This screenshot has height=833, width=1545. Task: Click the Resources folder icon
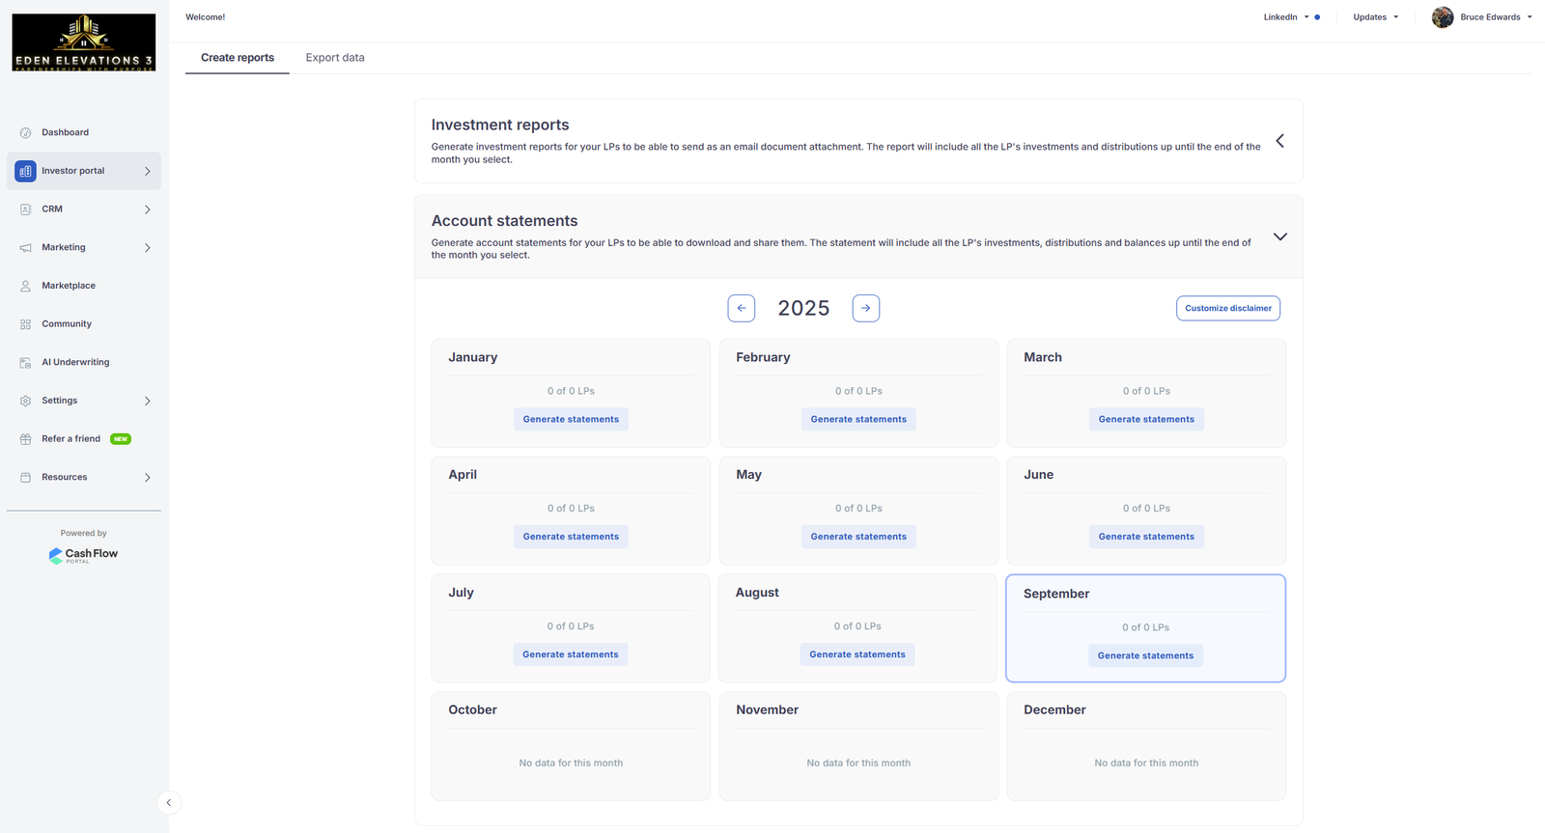[25, 478]
